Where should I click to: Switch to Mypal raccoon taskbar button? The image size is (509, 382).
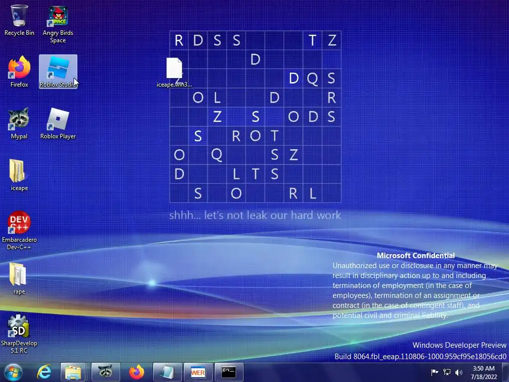105,372
